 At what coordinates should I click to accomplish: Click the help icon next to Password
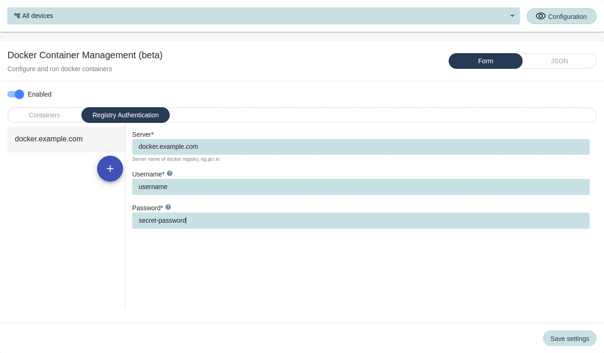[x=168, y=207]
